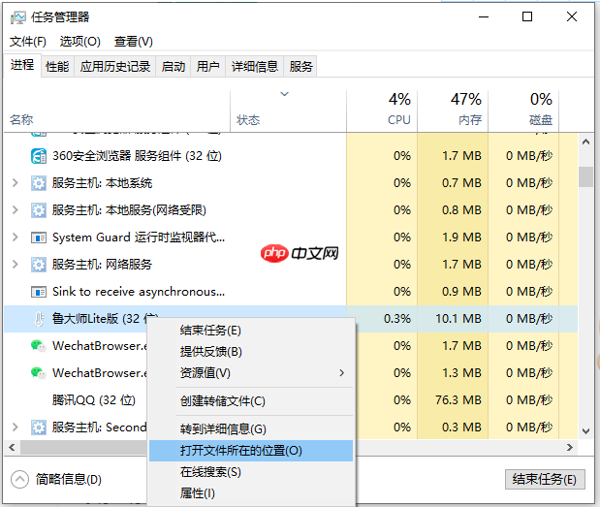Click gear icon of 服务主机: 本地服务(网络受限)
Image resolution: width=600 pixels, height=507 pixels.
coord(38,210)
